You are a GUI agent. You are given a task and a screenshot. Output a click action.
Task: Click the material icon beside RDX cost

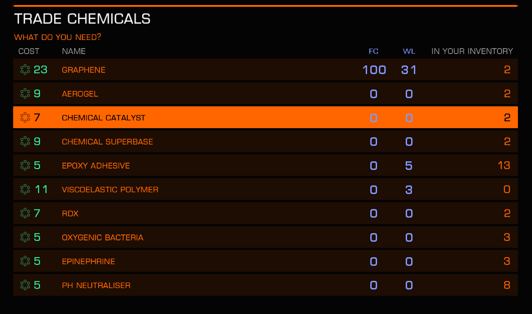pyautogui.click(x=25, y=213)
